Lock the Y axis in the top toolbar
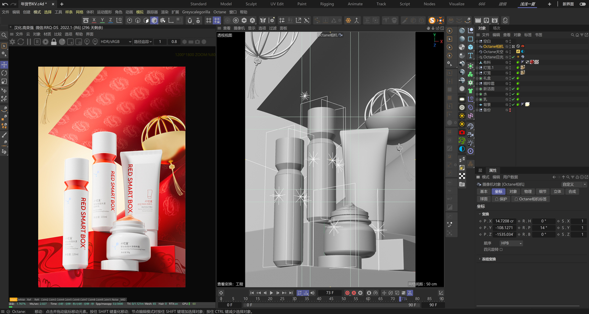589x314 pixels. click(102, 20)
